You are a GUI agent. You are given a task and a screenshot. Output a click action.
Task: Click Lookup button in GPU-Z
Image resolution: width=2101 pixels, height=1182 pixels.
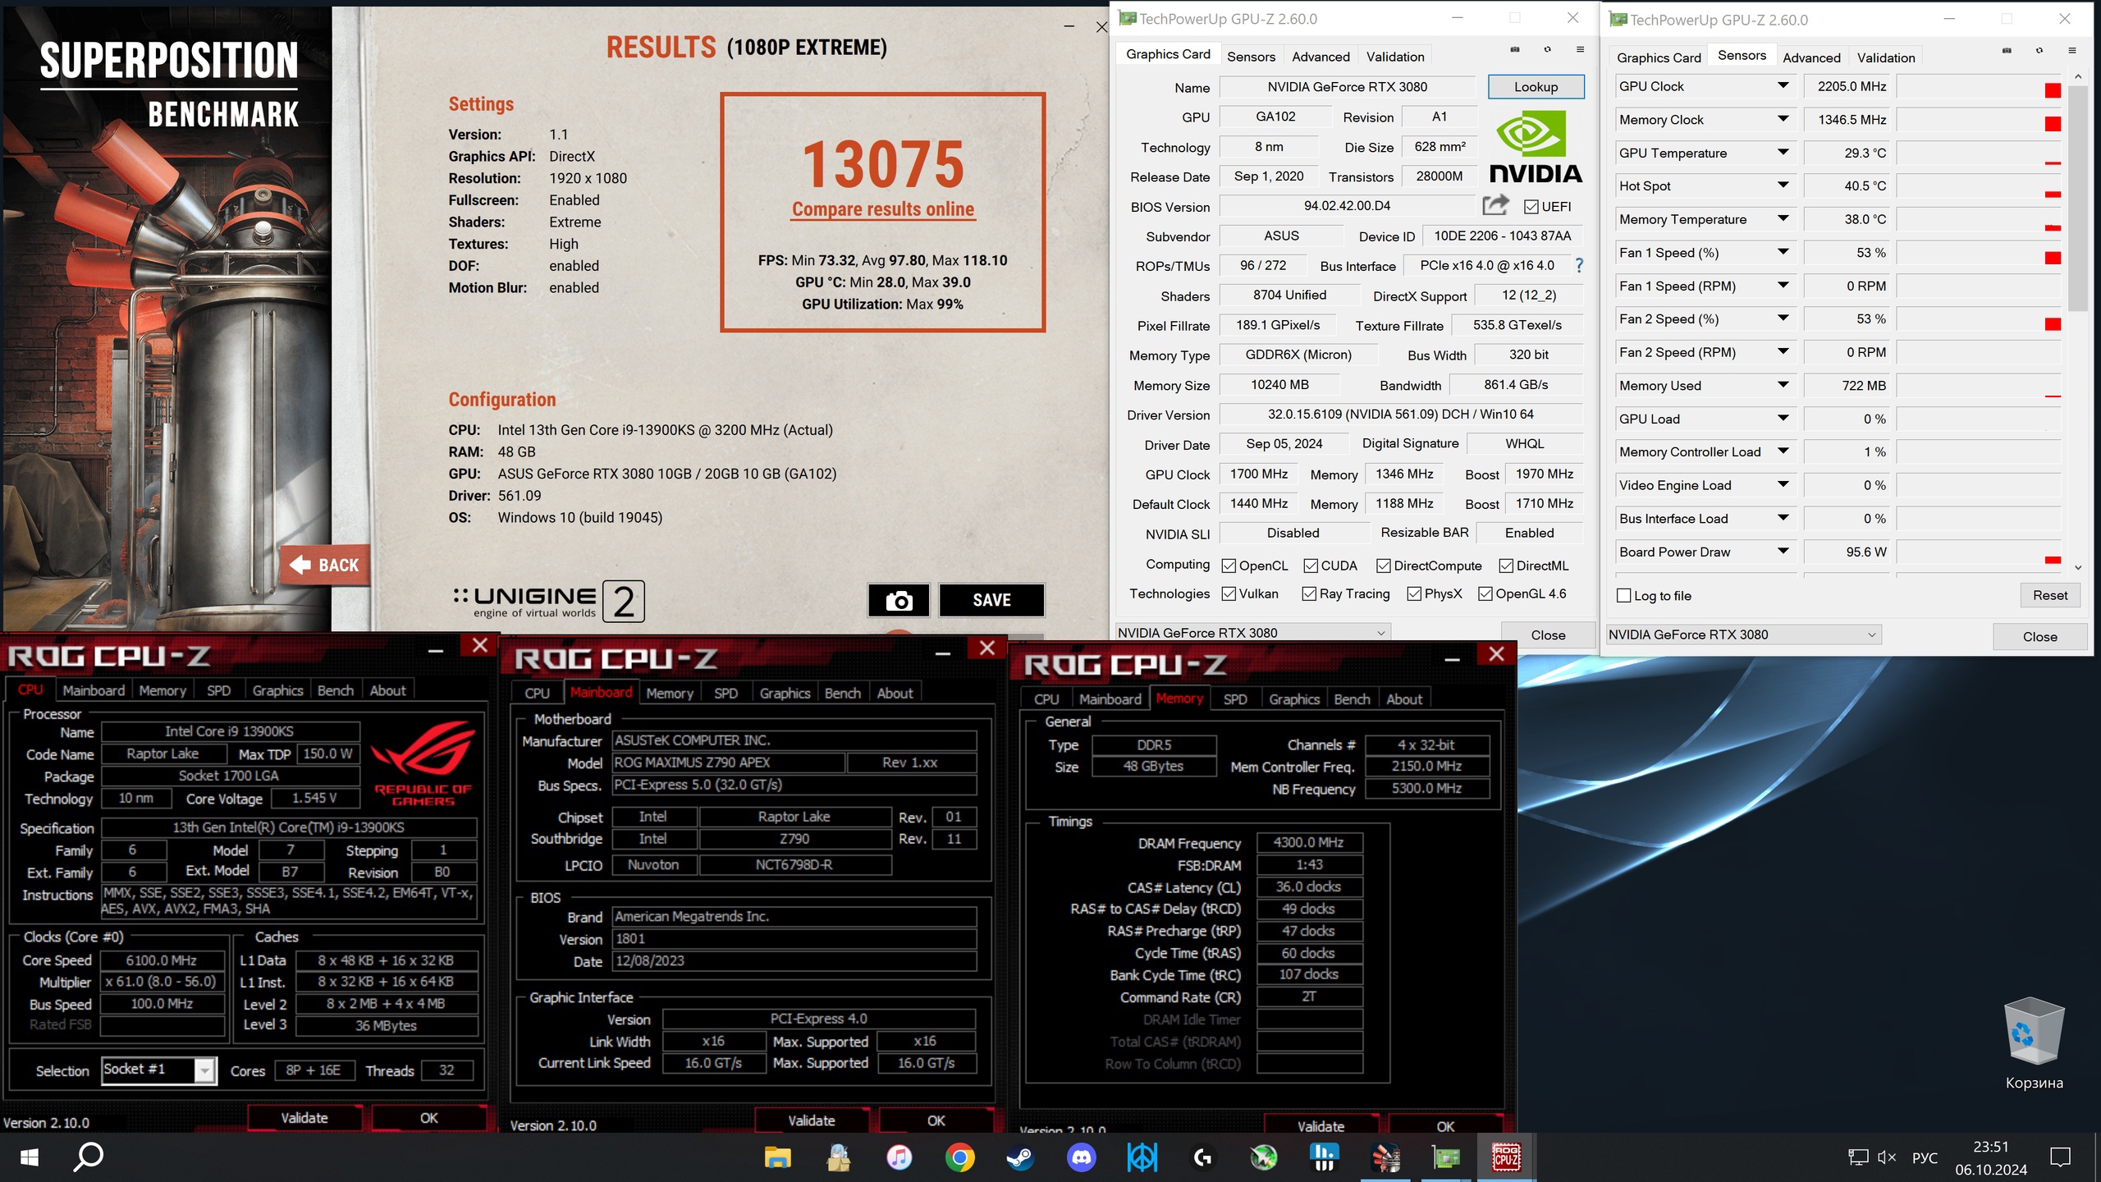[1536, 87]
